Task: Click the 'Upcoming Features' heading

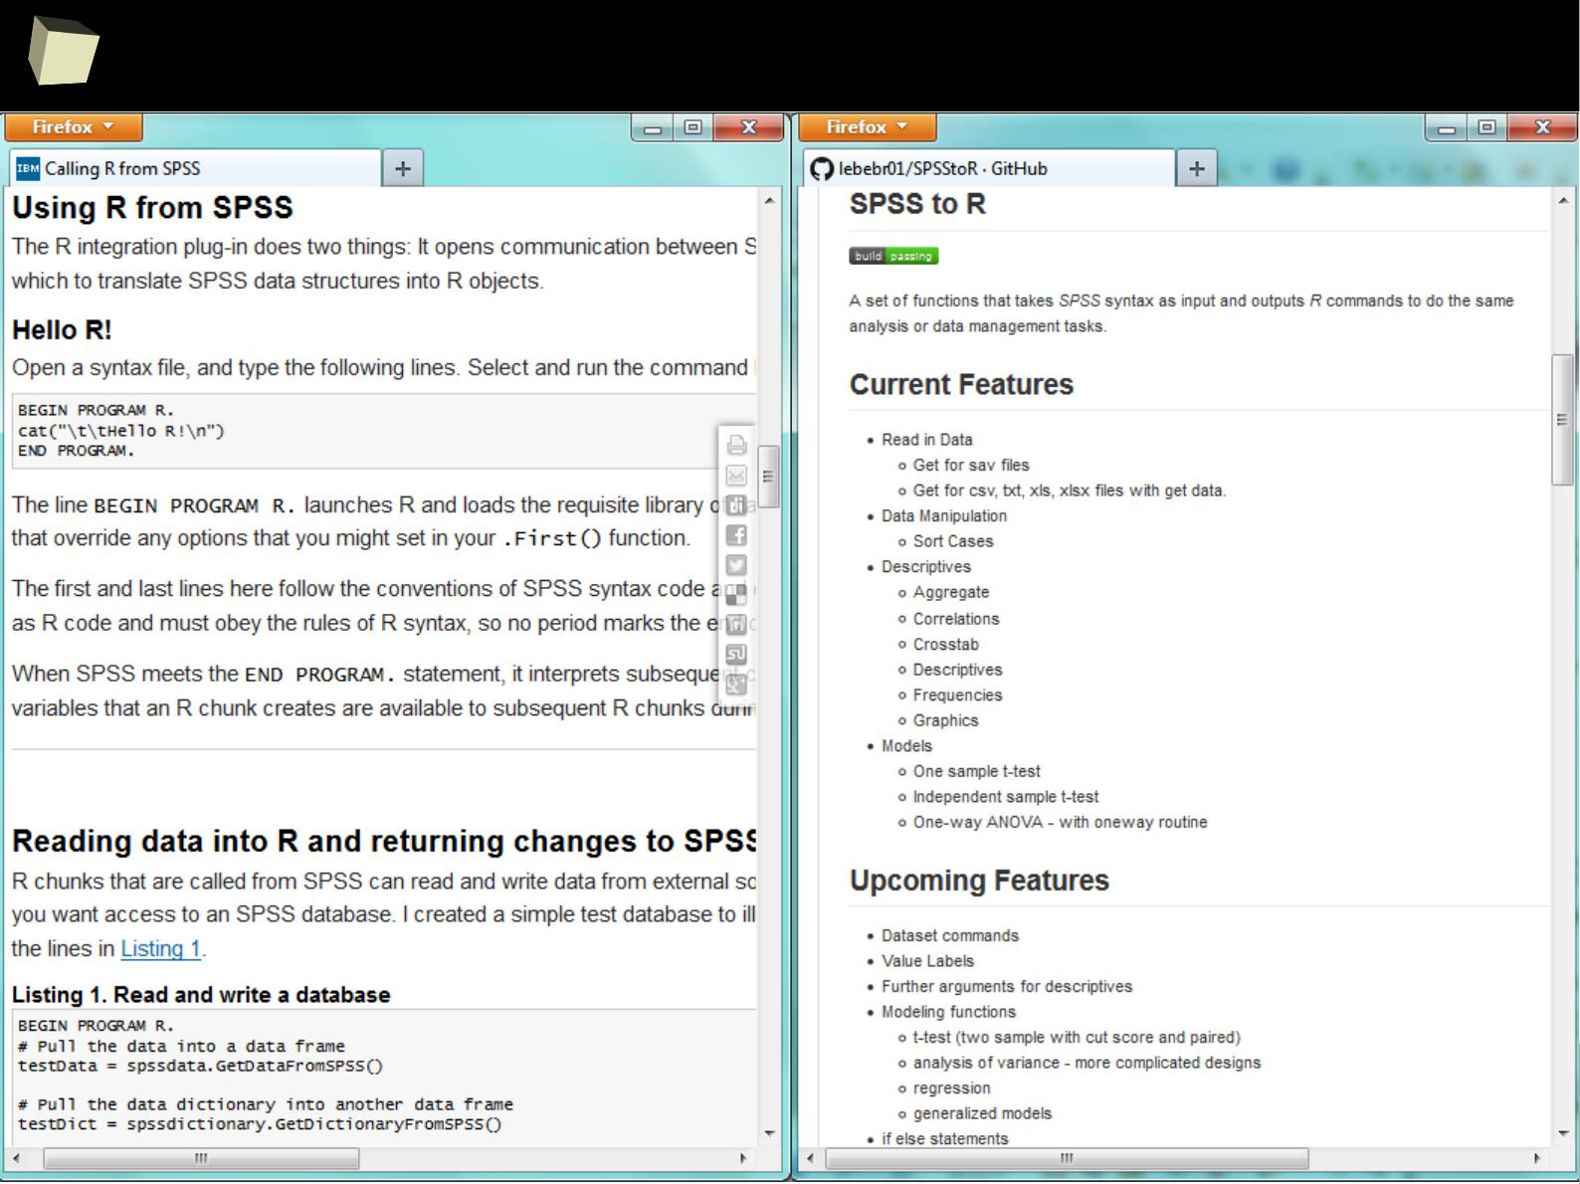Action: pyautogui.click(x=979, y=881)
